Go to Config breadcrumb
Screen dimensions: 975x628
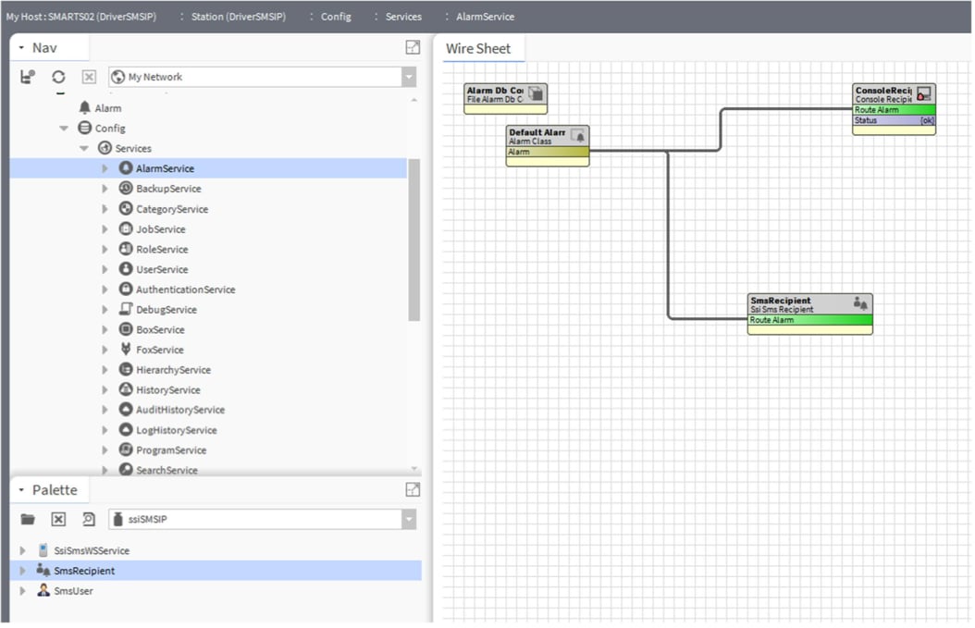pyautogui.click(x=336, y=17)
